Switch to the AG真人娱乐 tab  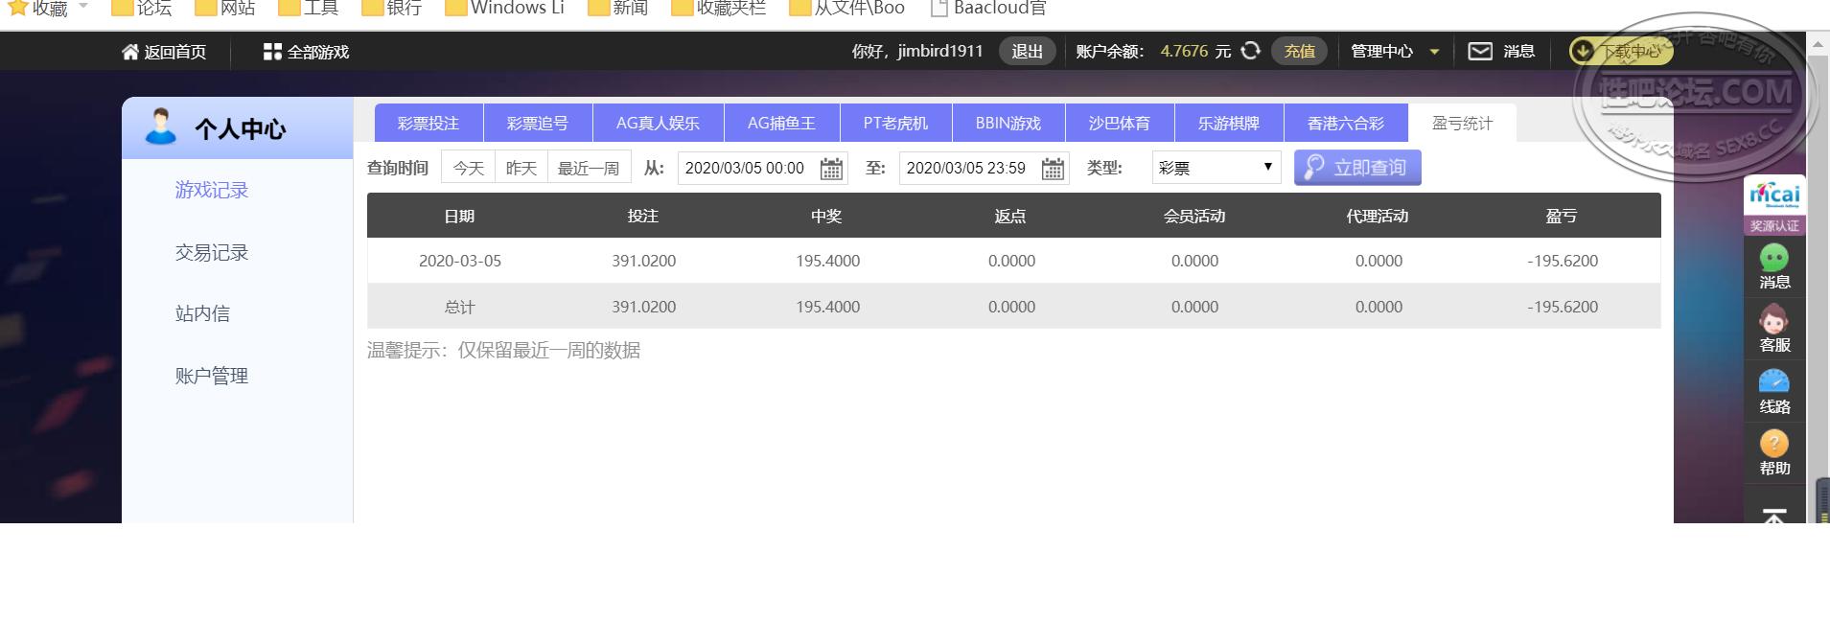(658, 124)
